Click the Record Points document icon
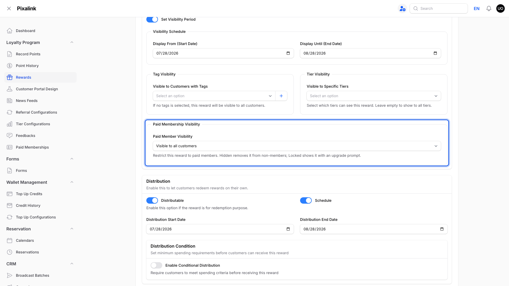The width and height of the screenshot is (509, 286). 10,54
